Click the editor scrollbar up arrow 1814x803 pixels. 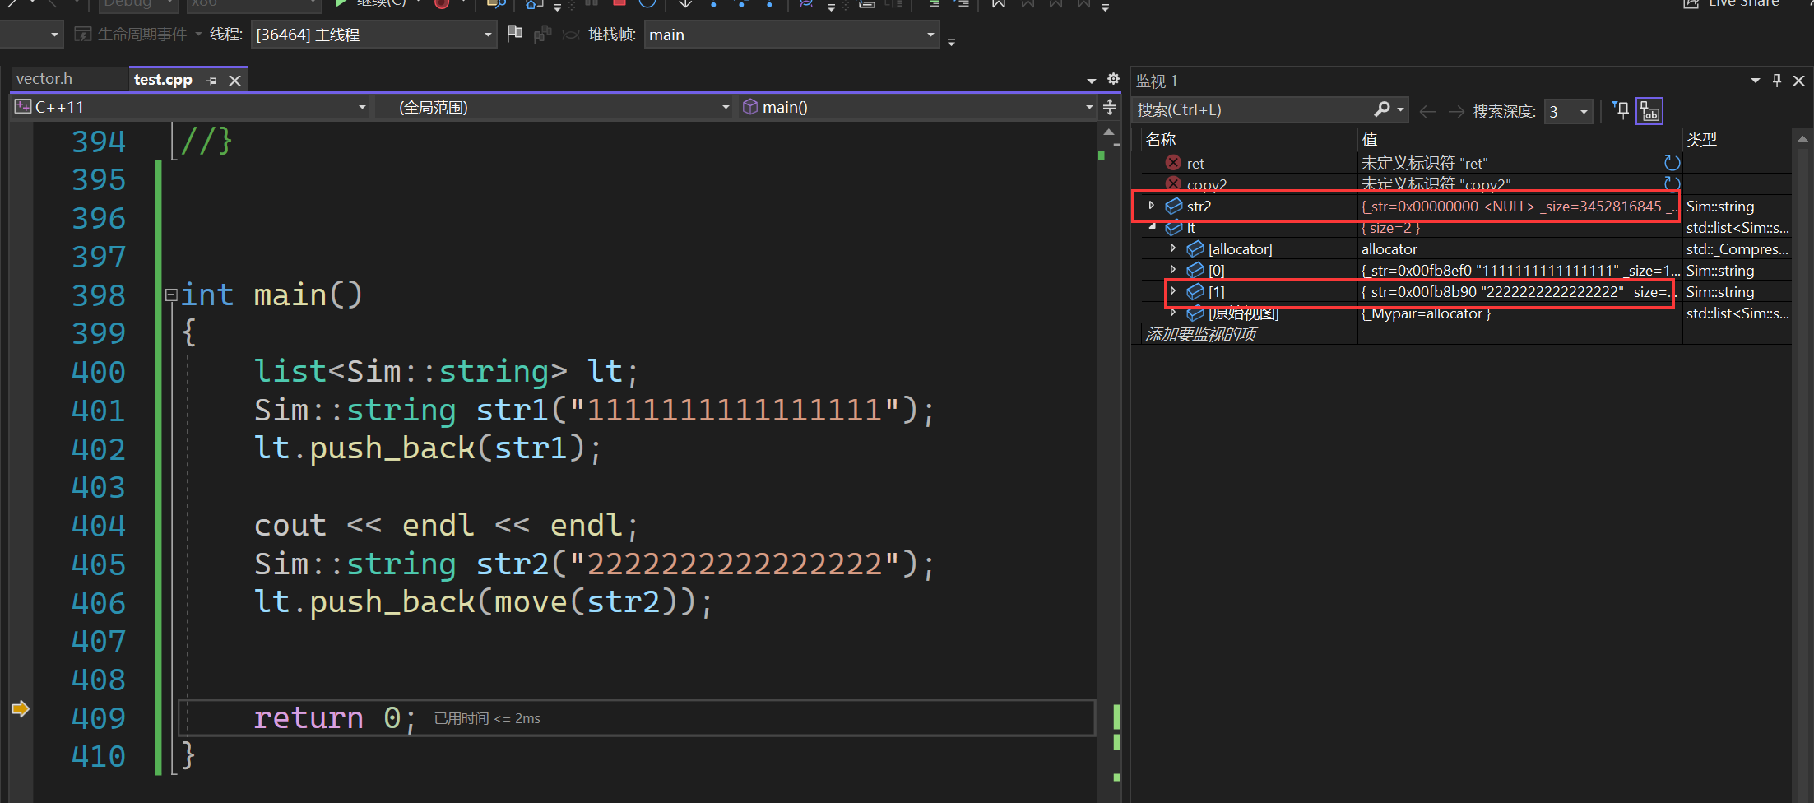tap(1109, 132)
